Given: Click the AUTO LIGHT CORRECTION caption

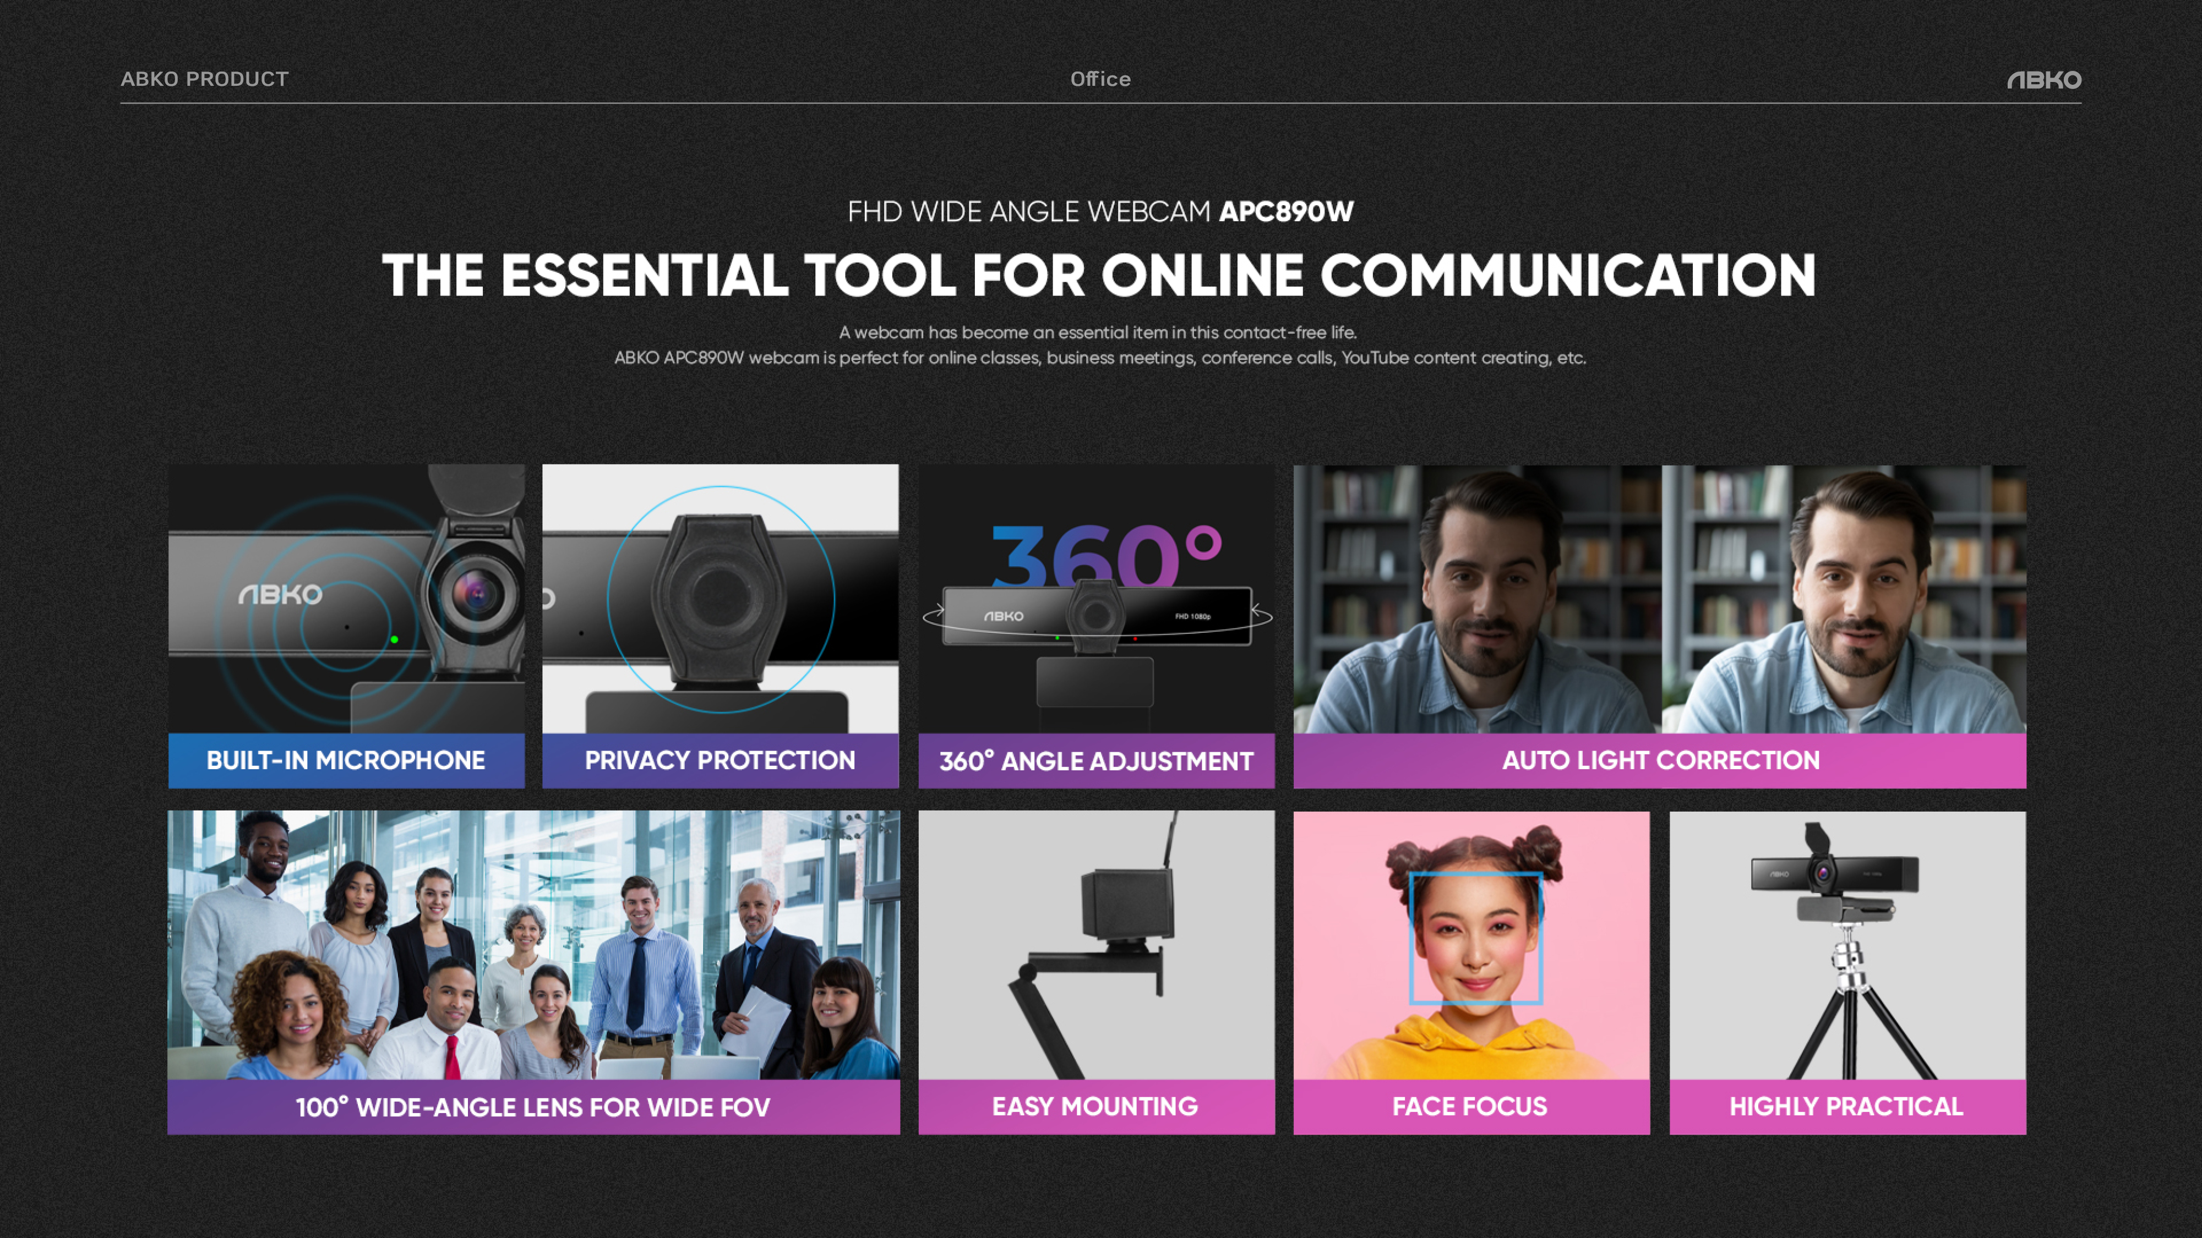Looking at the screenshot, I should pos(1660,760).
